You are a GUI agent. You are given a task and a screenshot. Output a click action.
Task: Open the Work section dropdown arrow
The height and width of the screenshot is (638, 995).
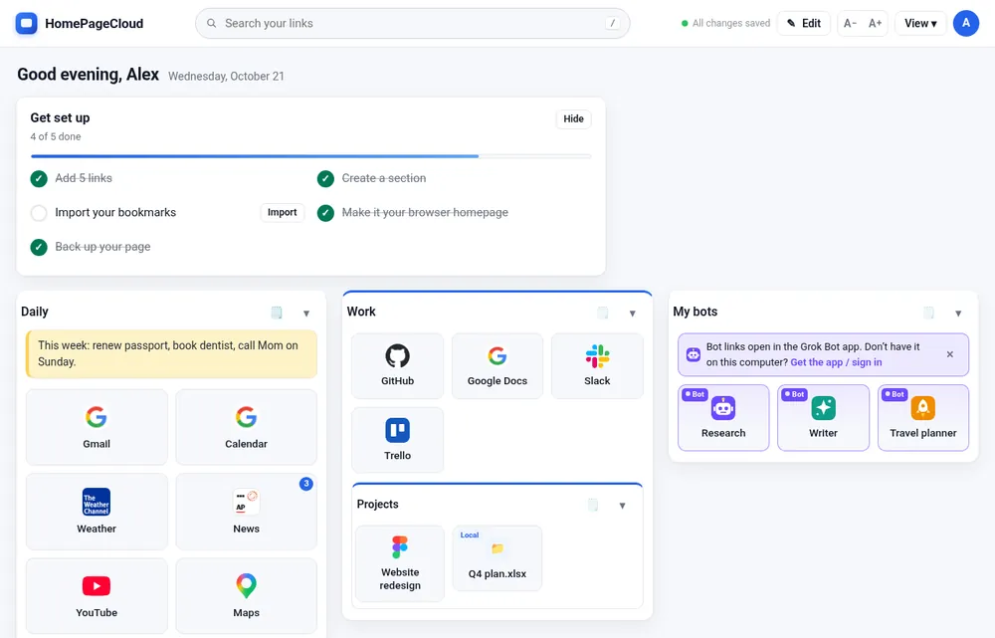633,313
